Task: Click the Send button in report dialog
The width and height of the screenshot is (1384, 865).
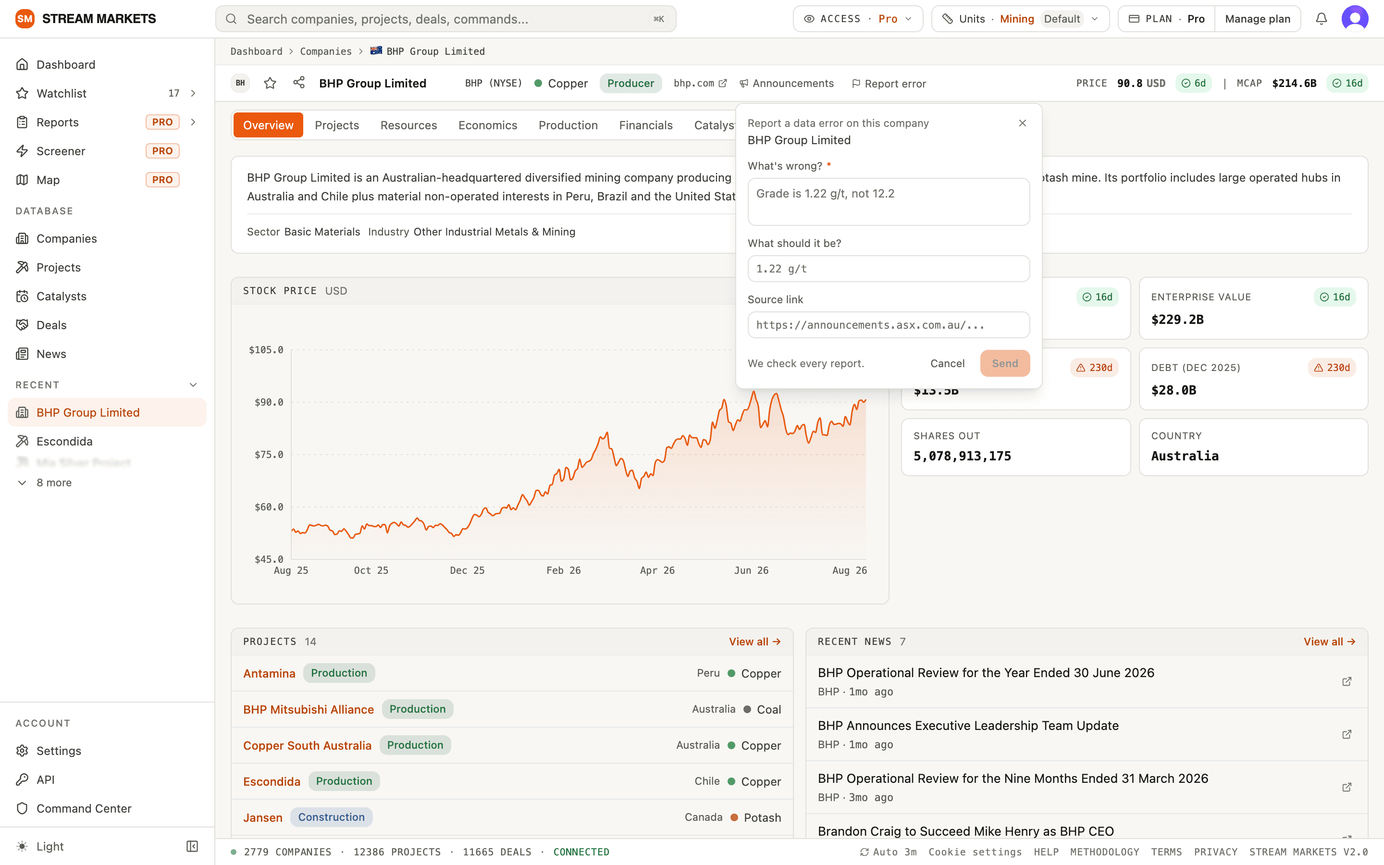Action: tap(1005, 363)
